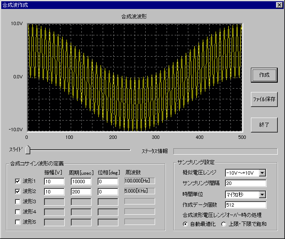Click the 100.000[Hz] frequency readout
The width and height of the screenshot is (285, 239).
coord(140,181)
